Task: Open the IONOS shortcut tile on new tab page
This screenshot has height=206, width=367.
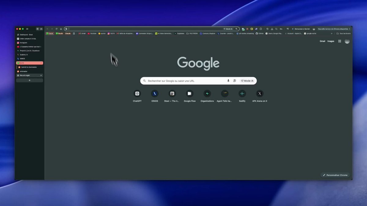Action: tap(155, 96)
